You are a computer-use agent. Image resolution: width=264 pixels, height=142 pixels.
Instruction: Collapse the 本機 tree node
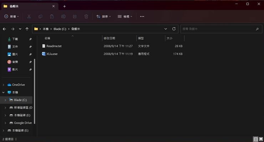point(3,93)
